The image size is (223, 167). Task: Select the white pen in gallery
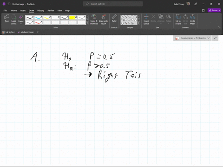[x=56, y=18]
